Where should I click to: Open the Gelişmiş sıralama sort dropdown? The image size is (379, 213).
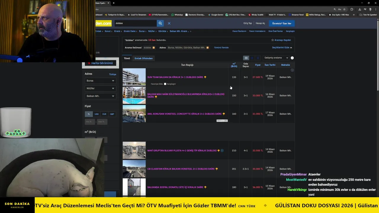[276, 58]
